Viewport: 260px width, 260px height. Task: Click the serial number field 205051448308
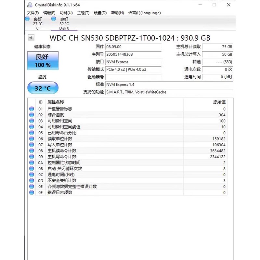coord(133,54)
